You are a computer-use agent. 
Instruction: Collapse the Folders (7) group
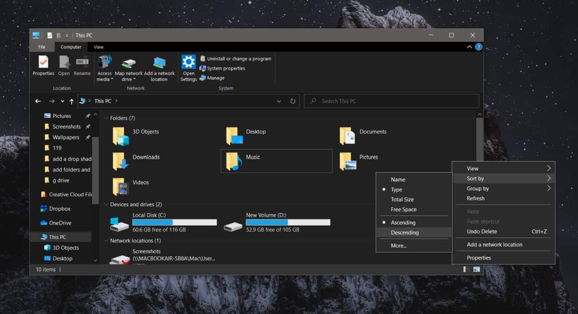click(x=106, y=118)
